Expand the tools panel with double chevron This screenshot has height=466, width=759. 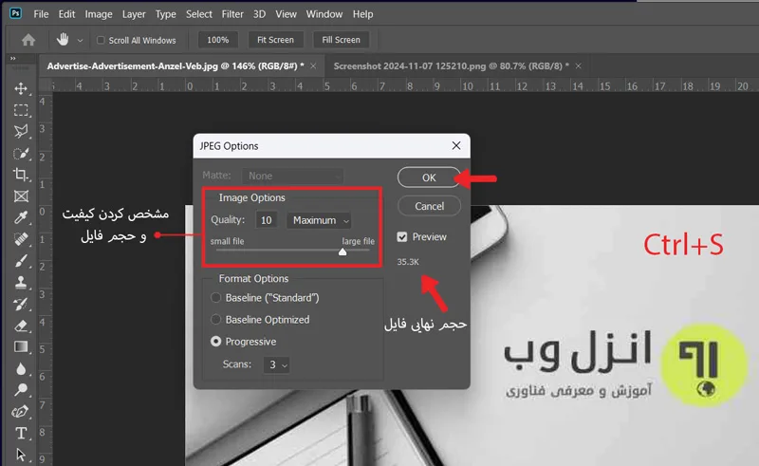pyautogui.click(x=13, y=59)
